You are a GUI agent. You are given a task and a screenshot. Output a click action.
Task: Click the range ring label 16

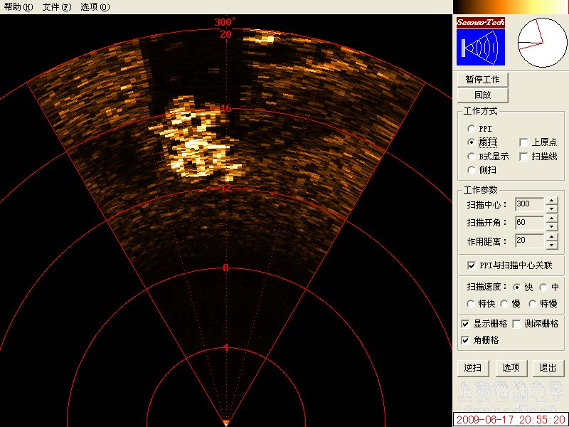[x=225, y=108]
